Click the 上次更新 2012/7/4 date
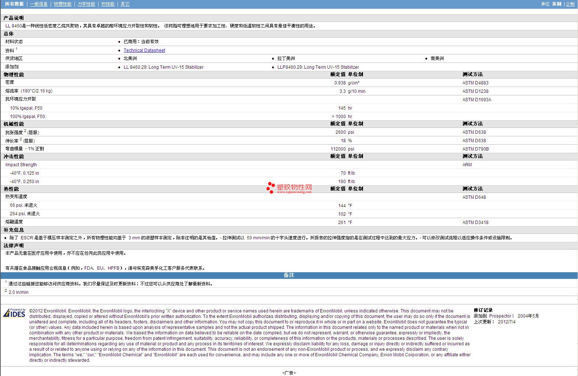578x376 pixels. 494,322
